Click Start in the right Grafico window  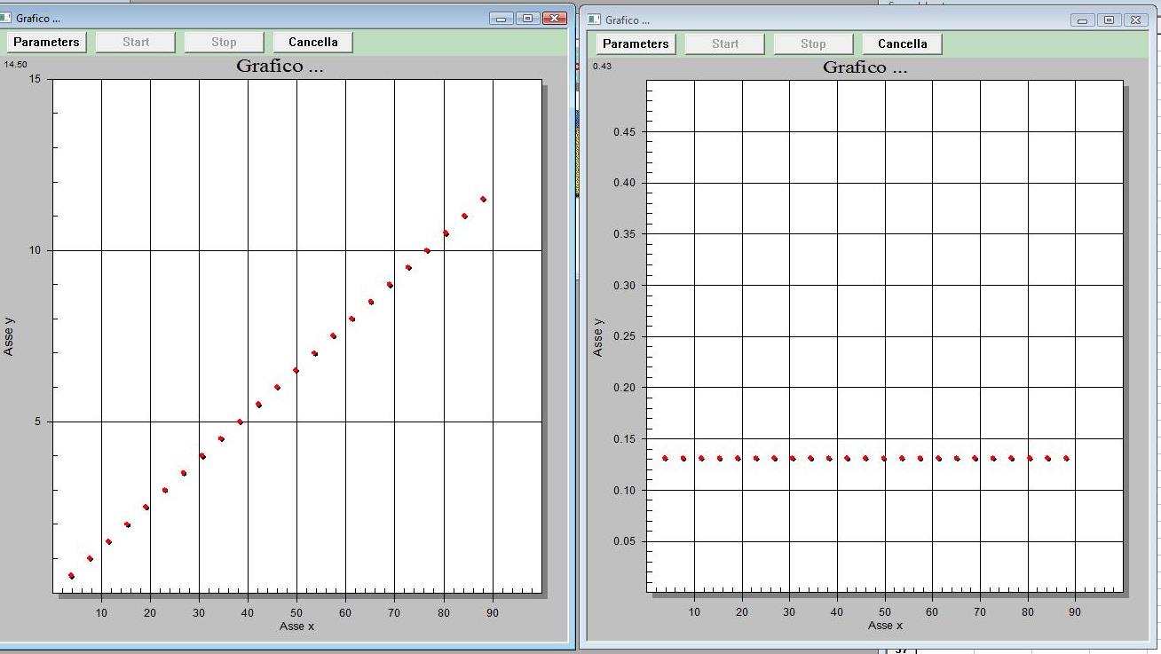click(725, 43)
